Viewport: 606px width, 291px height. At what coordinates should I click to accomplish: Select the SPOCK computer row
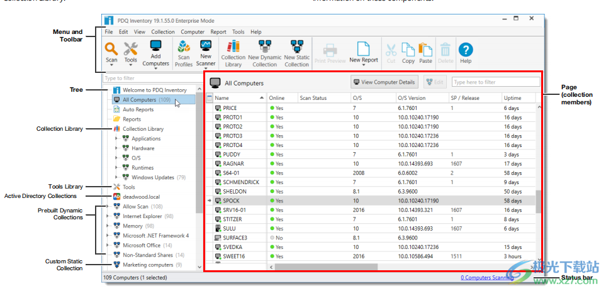tap(371, 200)
